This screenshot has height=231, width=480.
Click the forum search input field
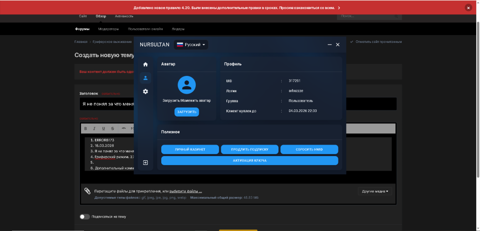[x=366, y=16]
